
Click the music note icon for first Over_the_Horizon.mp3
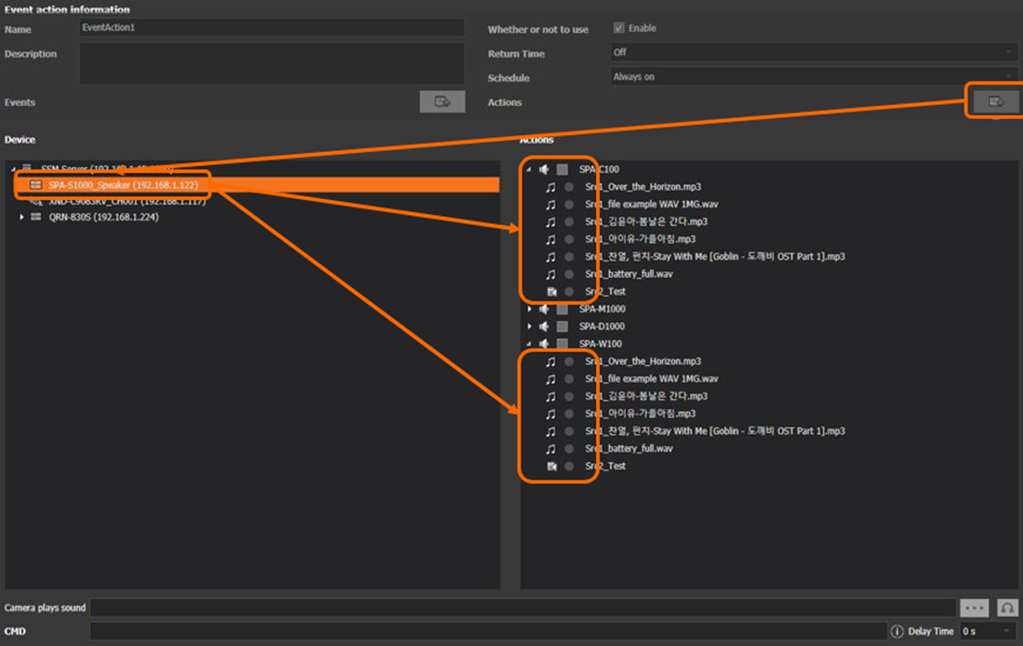(x=551, y=187)
